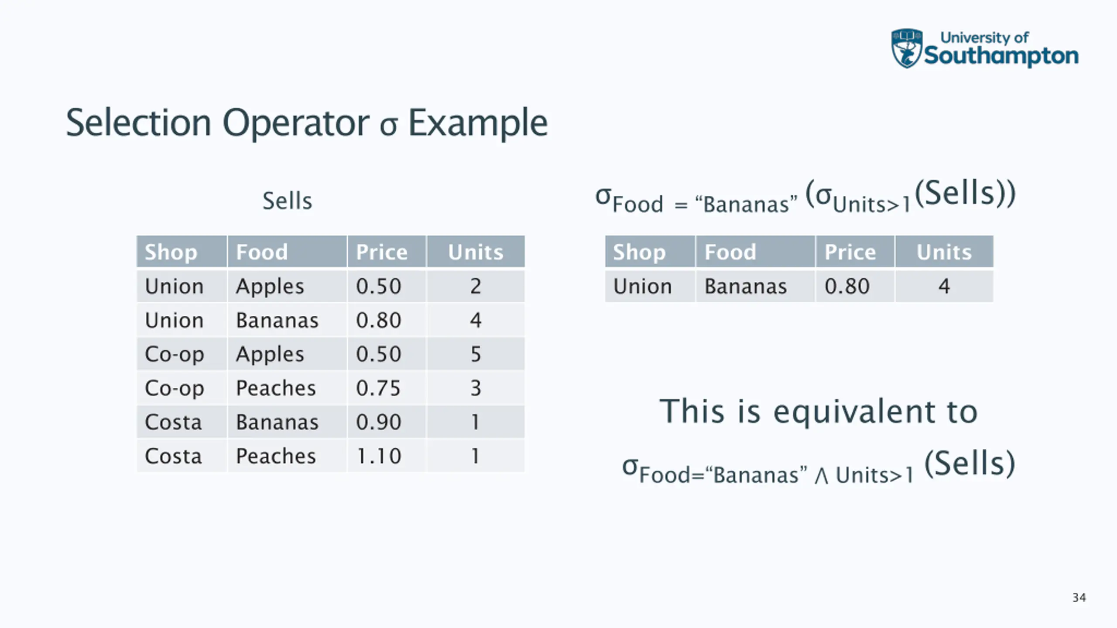Screen dimensions: 1117x628
Task: Click the nested selection expression formula
Action: click(805, 197)
